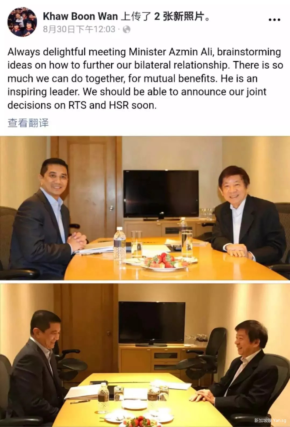Screen dimensions: 290x427
Task: Open the first meeting photo
Action: click(x=145, y=208)
